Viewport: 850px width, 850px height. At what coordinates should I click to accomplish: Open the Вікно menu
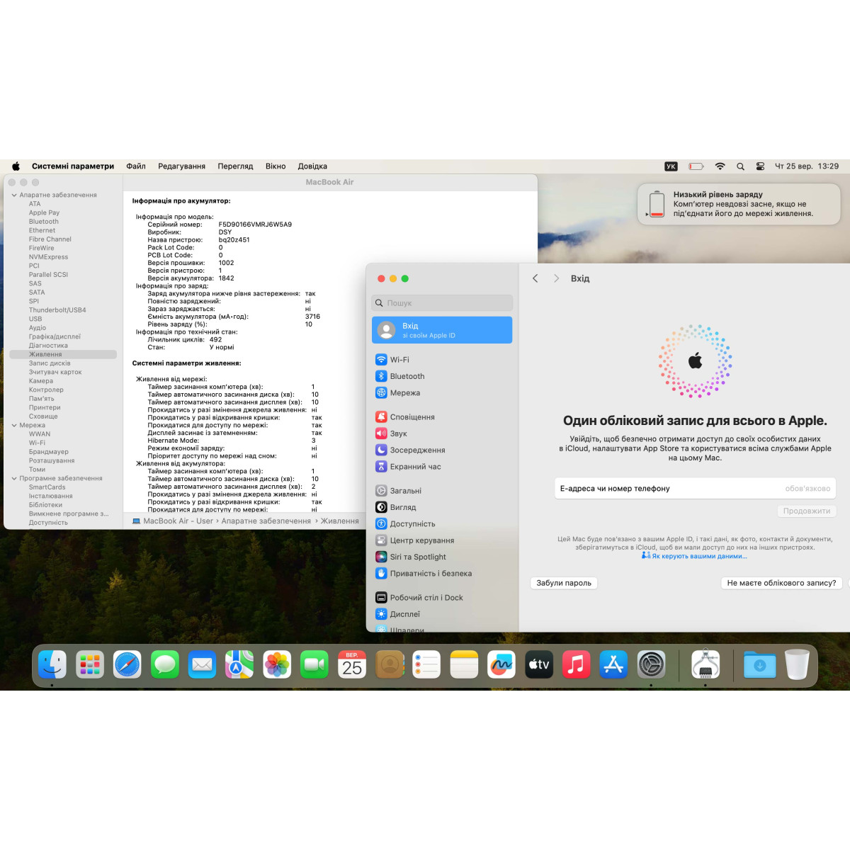coord(276,166)
